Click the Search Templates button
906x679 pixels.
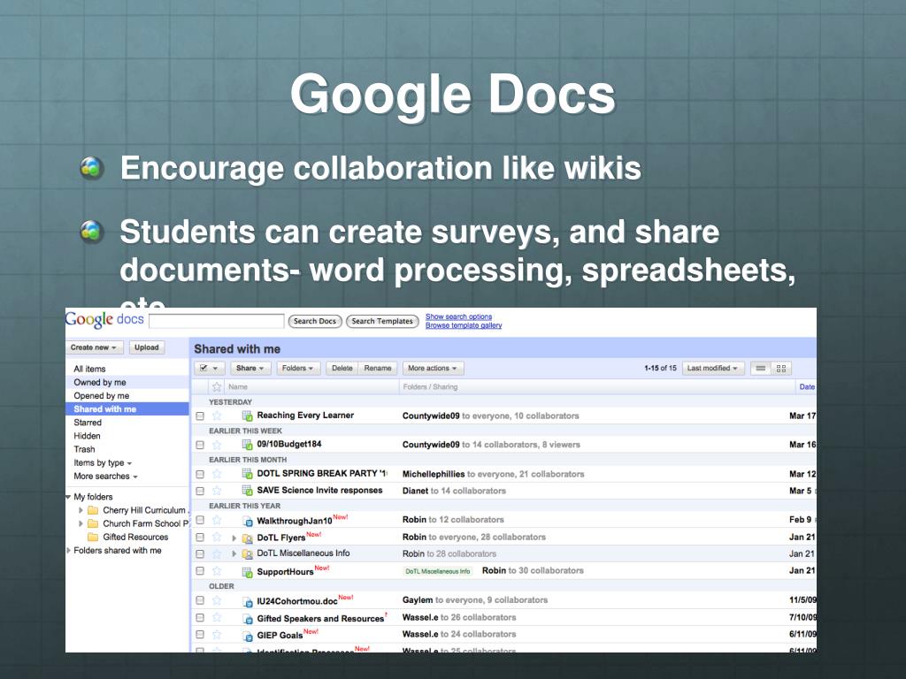click(x=382, y=321)
